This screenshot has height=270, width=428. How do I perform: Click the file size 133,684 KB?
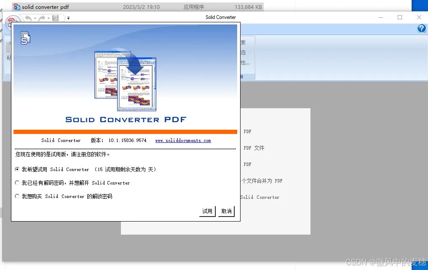pos(248,7)
